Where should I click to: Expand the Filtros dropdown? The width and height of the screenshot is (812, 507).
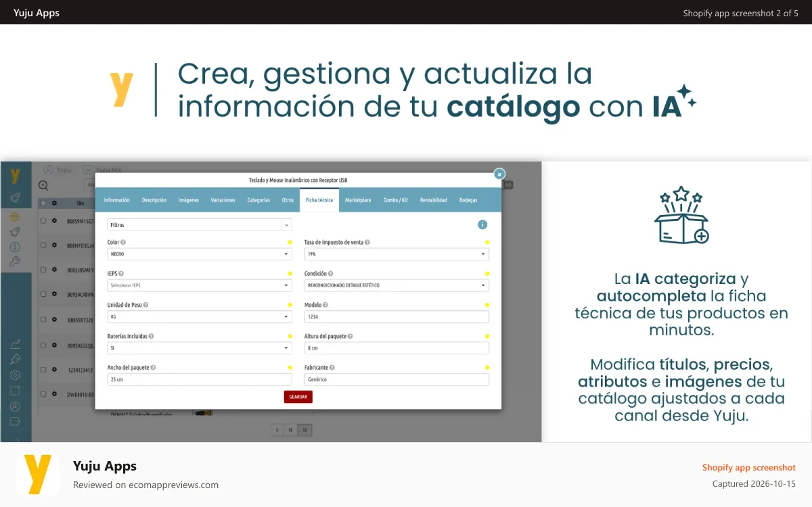click(200, 225)
